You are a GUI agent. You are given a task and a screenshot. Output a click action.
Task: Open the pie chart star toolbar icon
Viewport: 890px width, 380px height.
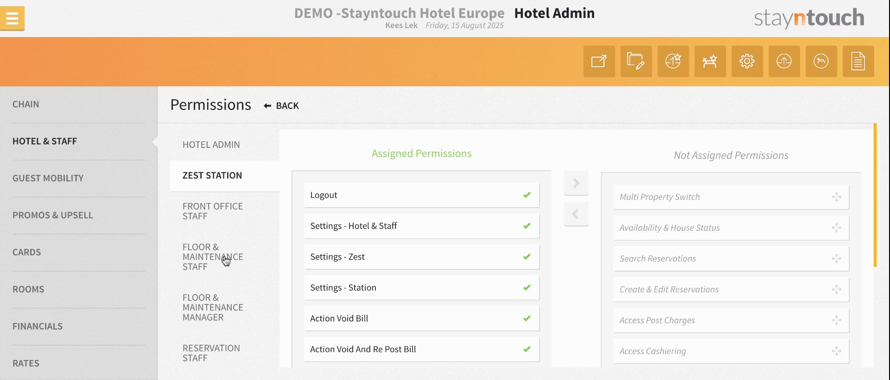click(x=673, y=61)
